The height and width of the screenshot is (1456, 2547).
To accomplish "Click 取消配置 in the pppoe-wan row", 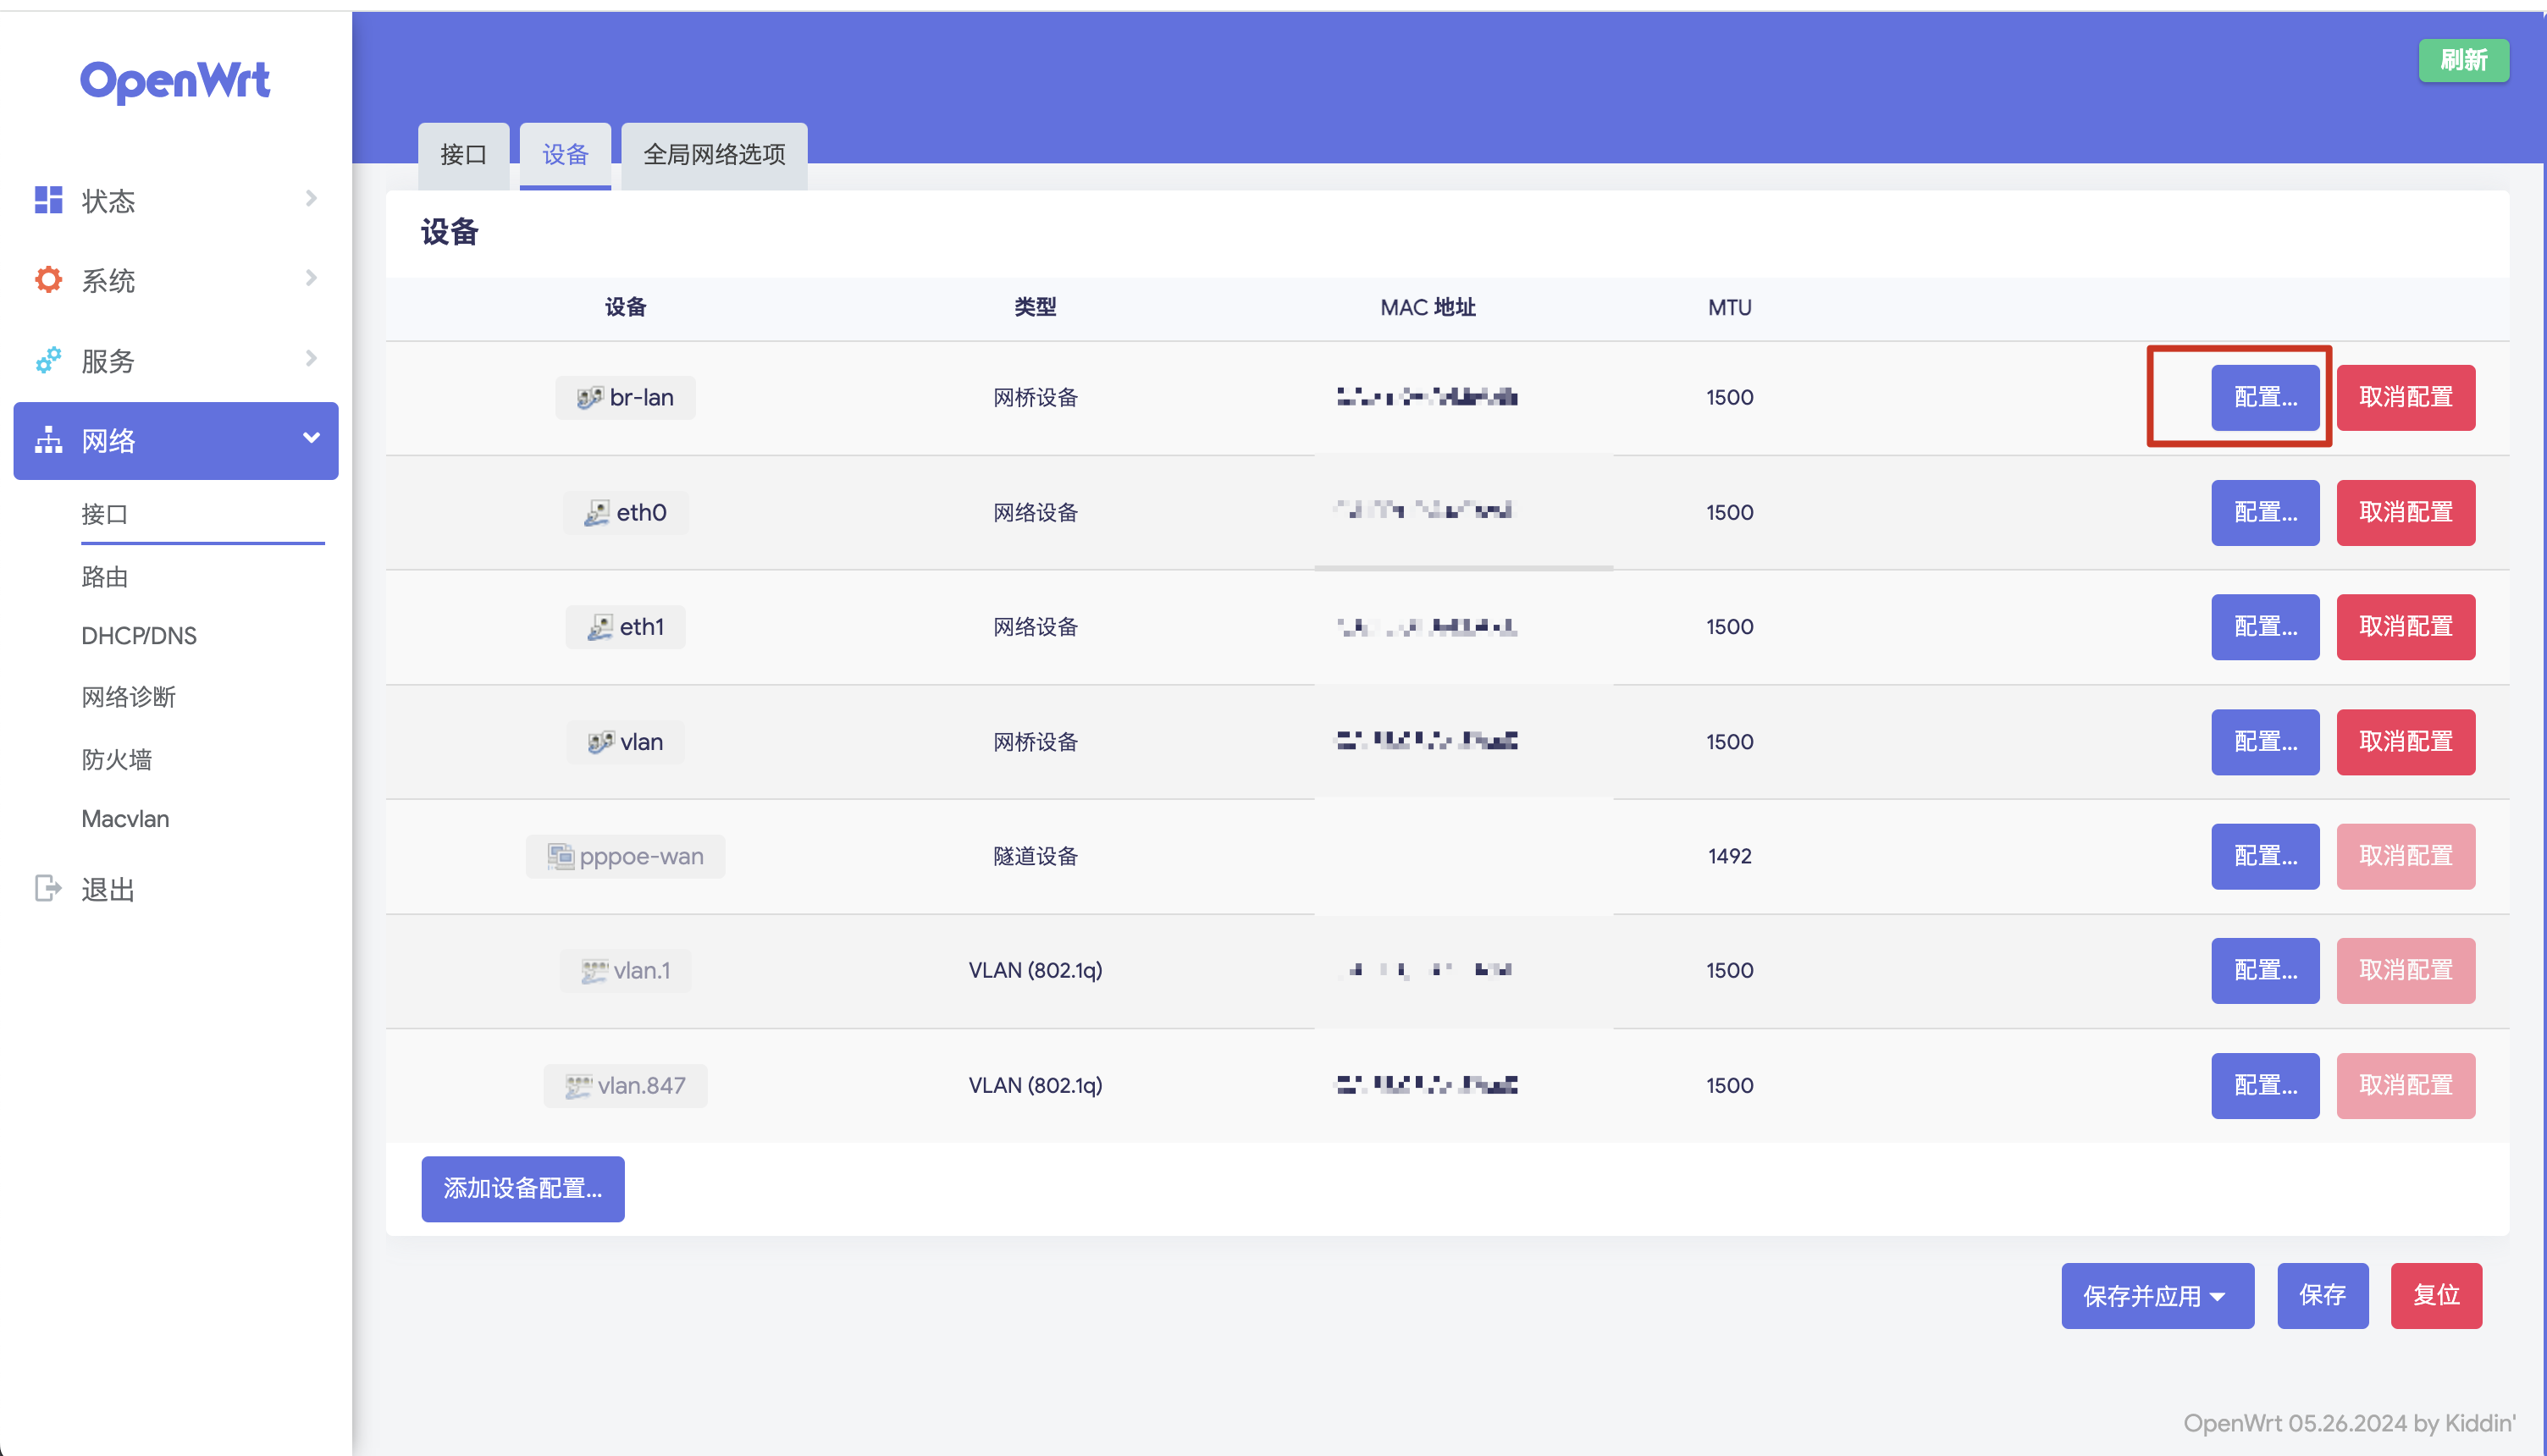I will 2405,856.
